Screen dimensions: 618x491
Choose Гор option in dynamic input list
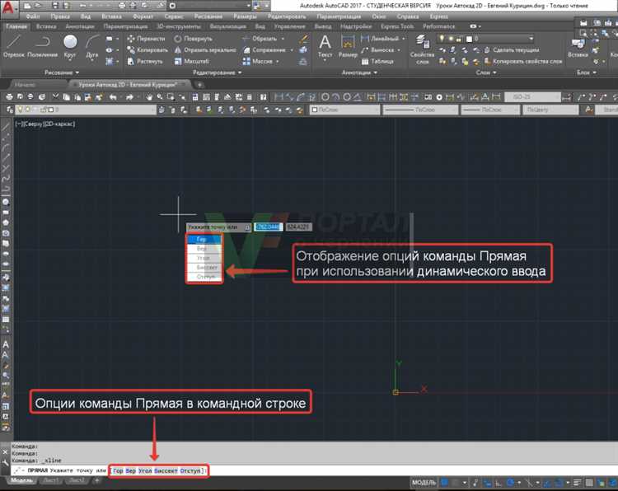click(x=202, y=238)
